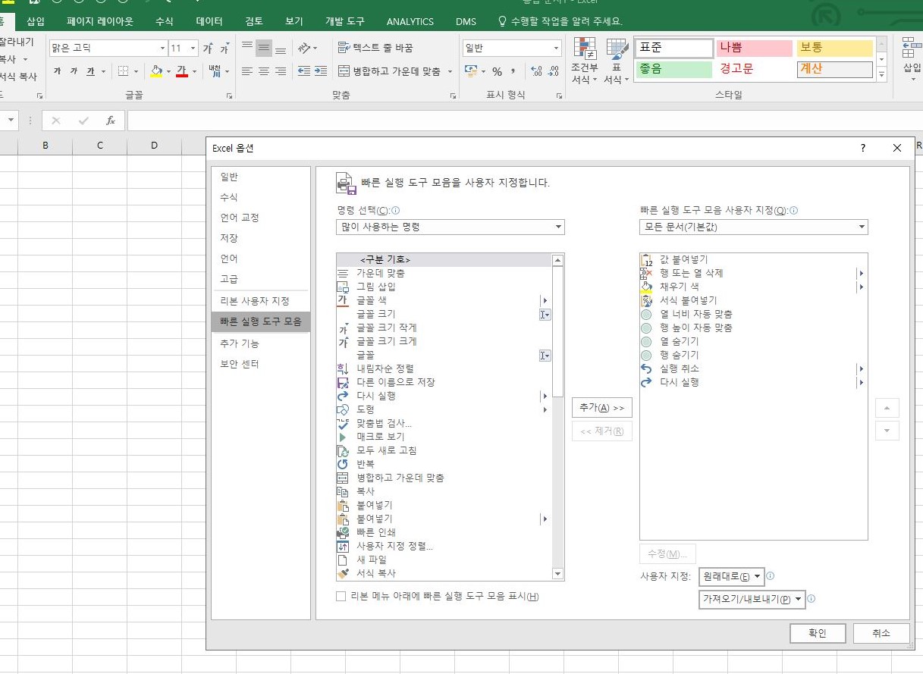Open 조건부 서식 conditional formatting

[584, 61]
